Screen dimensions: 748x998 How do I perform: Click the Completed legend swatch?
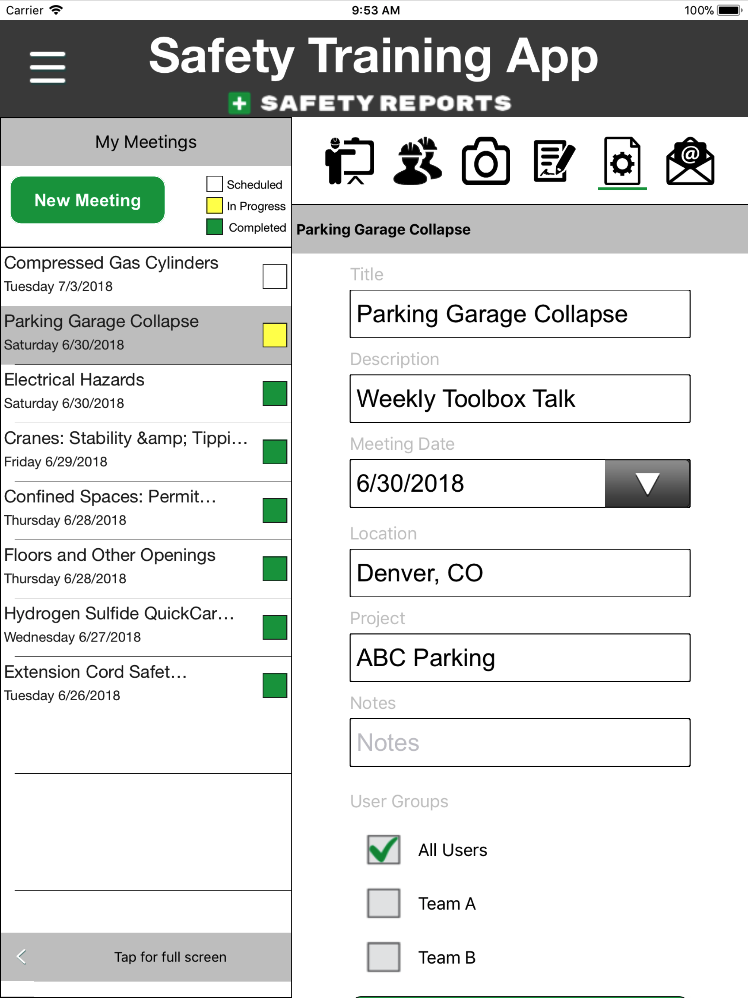pyautogui.click(x=214, y=227)
